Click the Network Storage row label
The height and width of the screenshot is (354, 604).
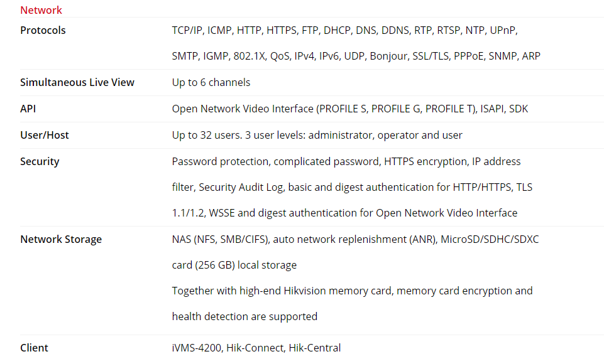pos(61,239)
